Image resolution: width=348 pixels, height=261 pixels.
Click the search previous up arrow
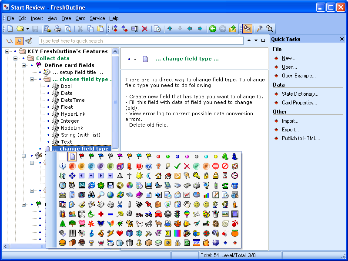click(249, 40)
